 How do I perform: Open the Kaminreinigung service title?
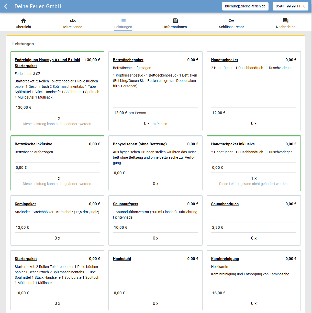[225, 259]
